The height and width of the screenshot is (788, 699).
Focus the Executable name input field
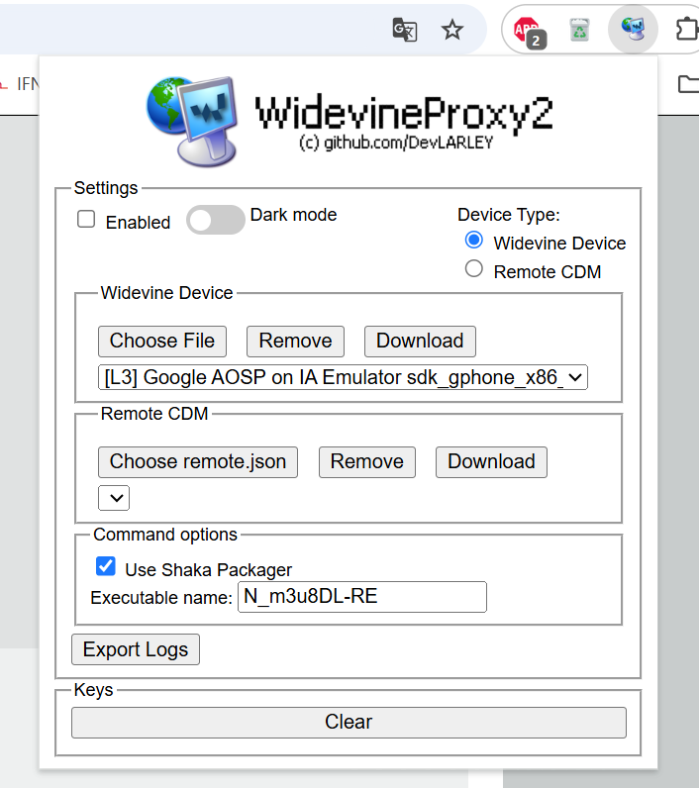pyautogui.click(x=362, y=597)
